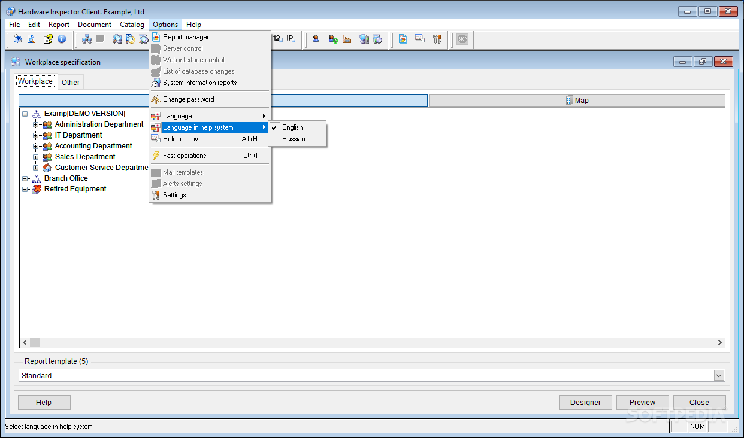Click the printer toolbar icon beside the preview icon
The width and height of the screenshot is (744, 438).
(18, 39)
